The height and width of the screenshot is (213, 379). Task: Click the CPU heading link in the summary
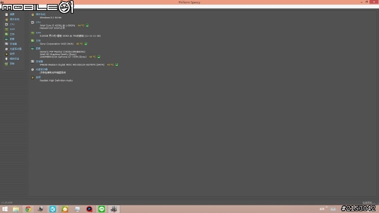(38, 22)
